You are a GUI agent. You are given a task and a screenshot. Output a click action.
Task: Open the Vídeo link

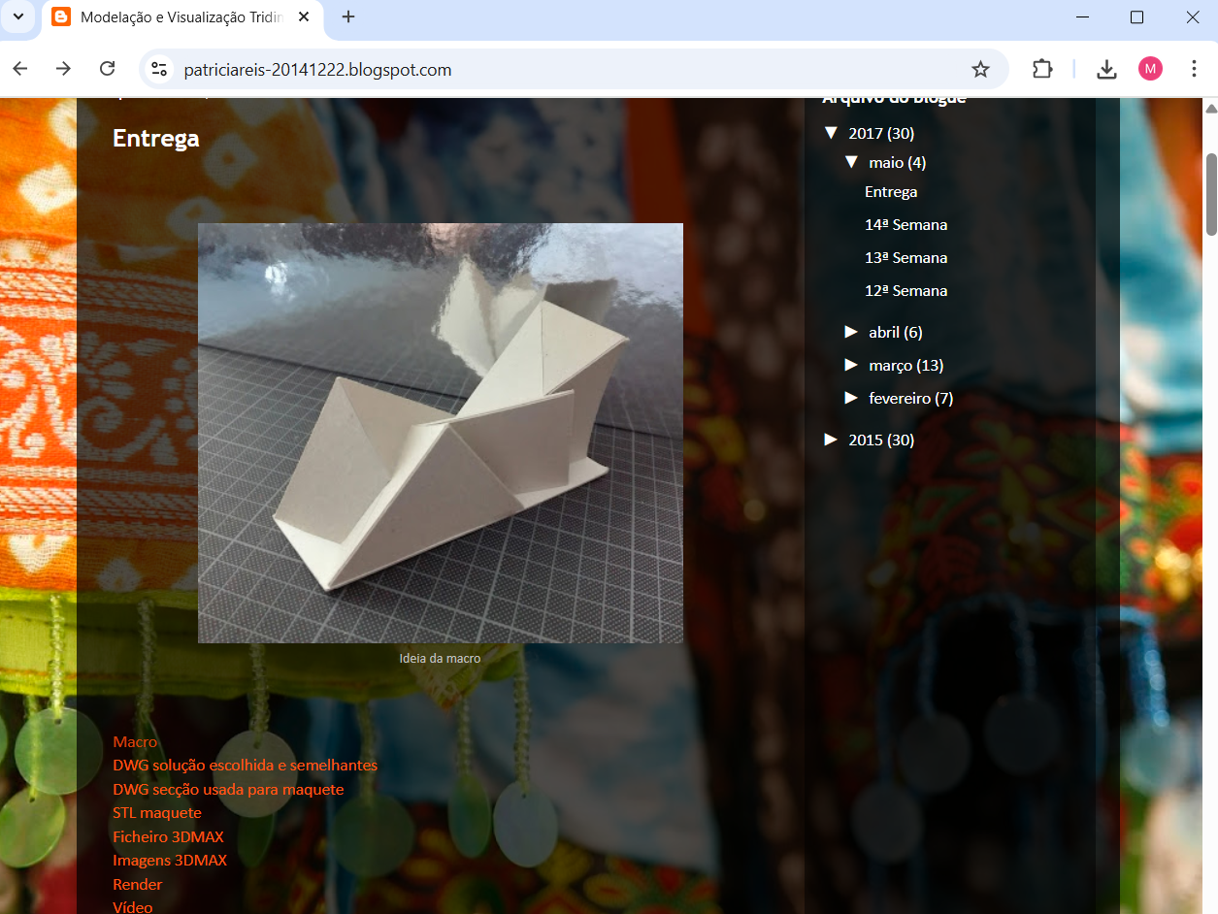point(133,908)
